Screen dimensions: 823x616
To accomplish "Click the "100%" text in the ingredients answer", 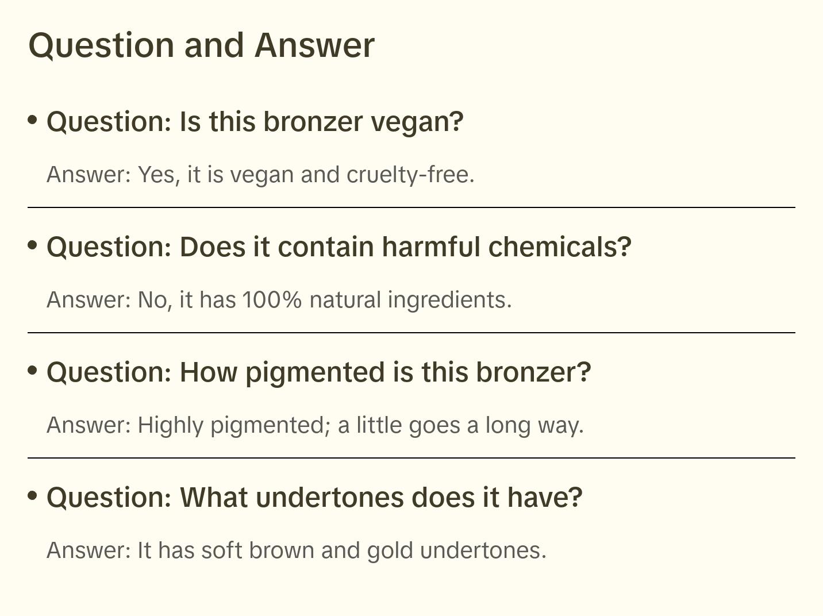I will pyautogui.click(x=271, y=300).
